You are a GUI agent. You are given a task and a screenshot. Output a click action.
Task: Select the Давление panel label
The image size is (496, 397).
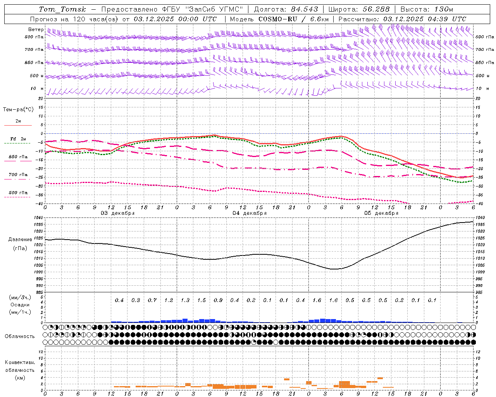pos(20,240)
